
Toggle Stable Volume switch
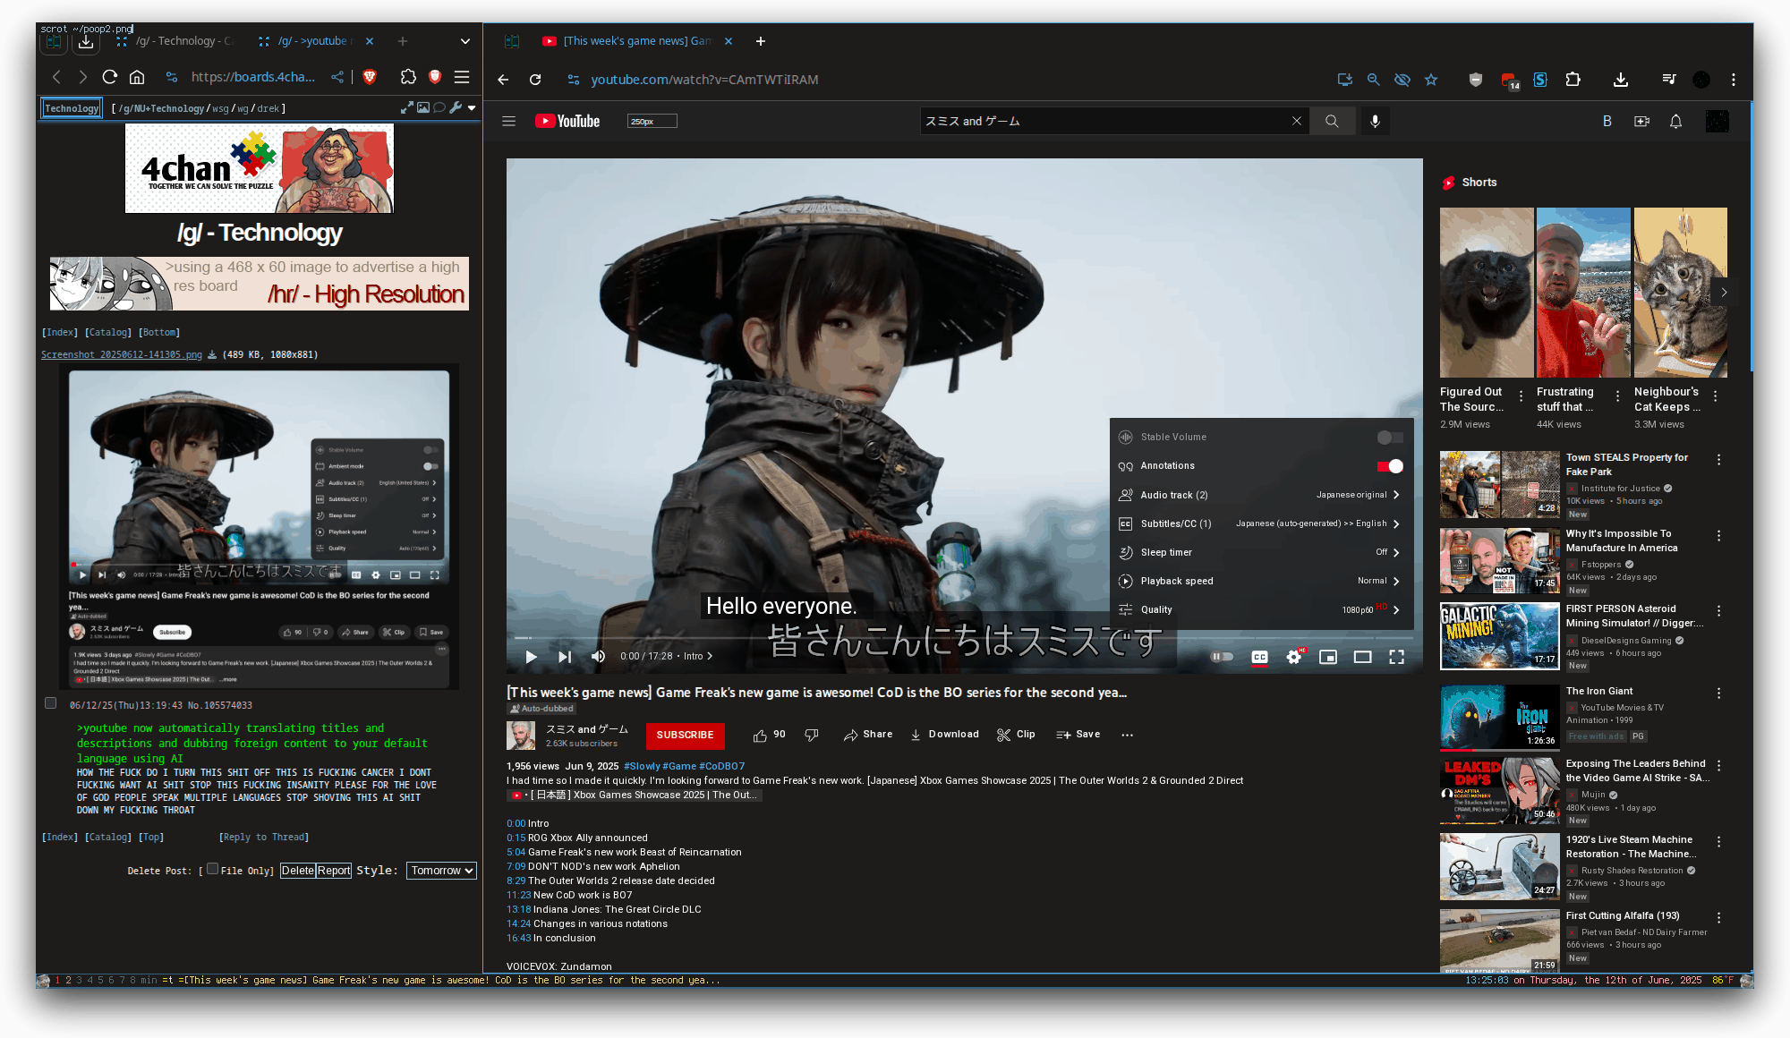coord(1390,438)
